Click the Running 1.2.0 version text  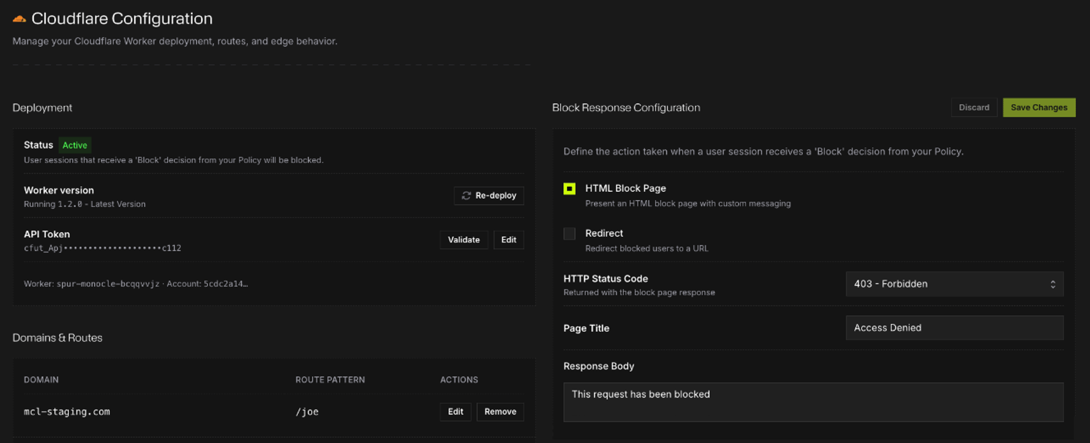pyautogui.click(x=85, y=204)
